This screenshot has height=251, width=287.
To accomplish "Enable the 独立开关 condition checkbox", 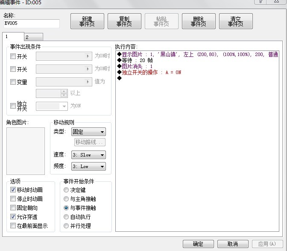I will tap(13, 106).
